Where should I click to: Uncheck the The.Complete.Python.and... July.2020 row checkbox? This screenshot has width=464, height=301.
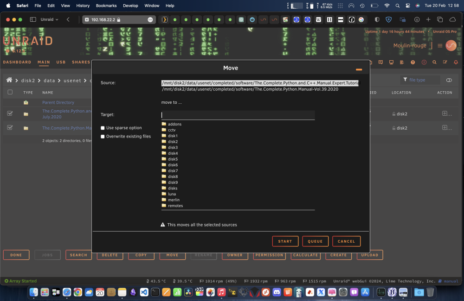click(10, 113)
